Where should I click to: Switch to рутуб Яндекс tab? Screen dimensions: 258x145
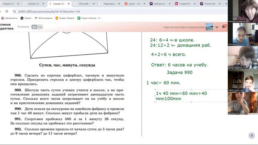coord(135,4)
